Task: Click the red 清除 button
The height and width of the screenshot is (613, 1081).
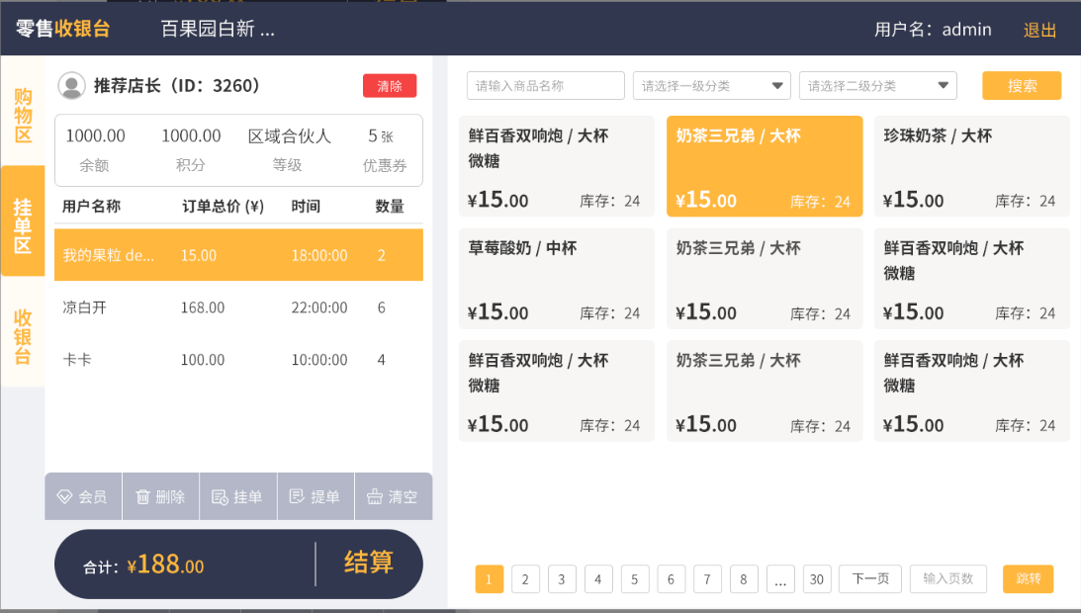Action: (390, 86)
